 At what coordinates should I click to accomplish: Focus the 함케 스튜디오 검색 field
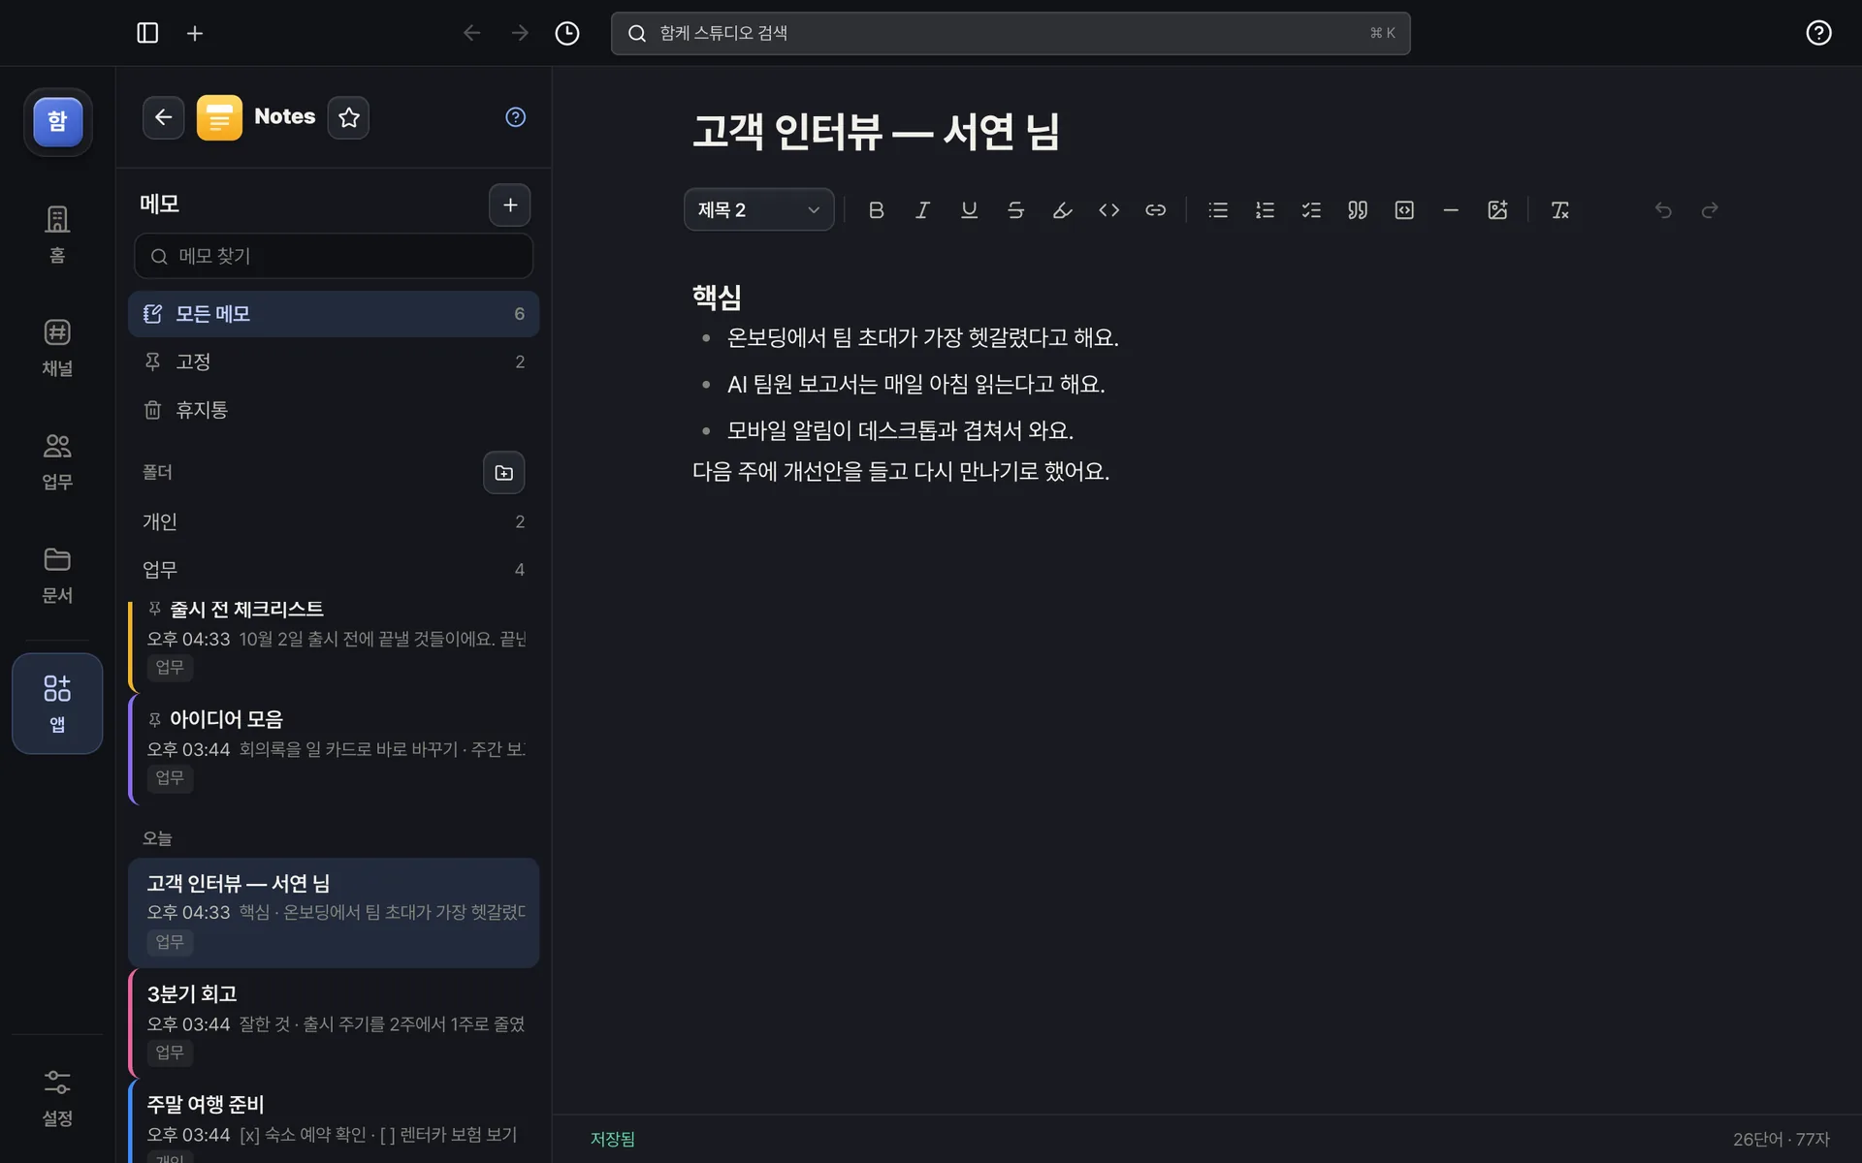pyautogui.click(x=1011, y=33)
